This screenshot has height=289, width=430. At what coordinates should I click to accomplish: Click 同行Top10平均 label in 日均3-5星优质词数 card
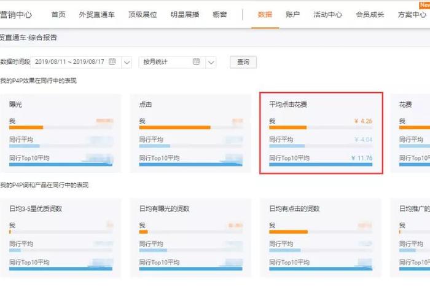pos(29,263)
